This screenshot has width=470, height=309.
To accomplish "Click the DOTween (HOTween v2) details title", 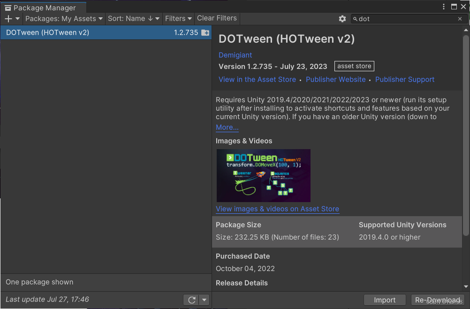I will [x=287, y=39].
